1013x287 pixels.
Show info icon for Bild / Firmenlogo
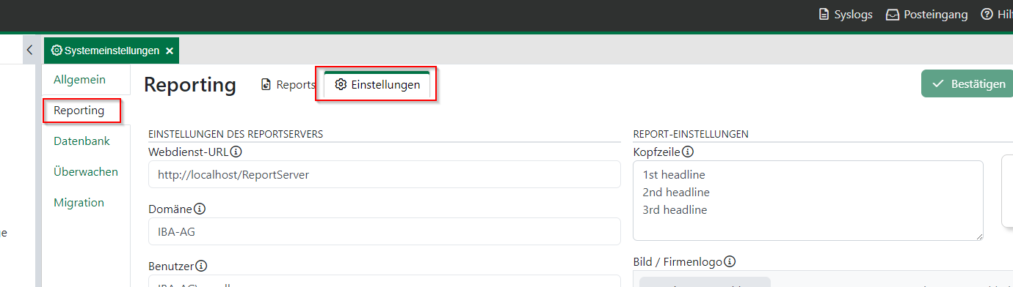click(x=730, y=262)
